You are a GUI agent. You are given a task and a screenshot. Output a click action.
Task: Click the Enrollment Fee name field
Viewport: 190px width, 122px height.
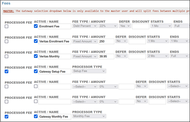click(55, 26)
